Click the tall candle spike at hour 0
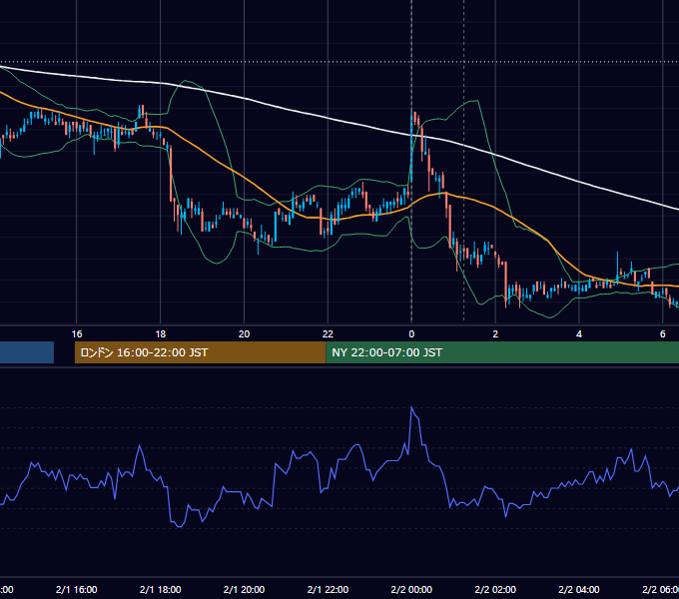 click(411, 145)
